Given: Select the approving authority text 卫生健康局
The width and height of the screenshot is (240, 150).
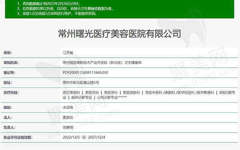Looking at the screenshot, I should tap(133, 63).
